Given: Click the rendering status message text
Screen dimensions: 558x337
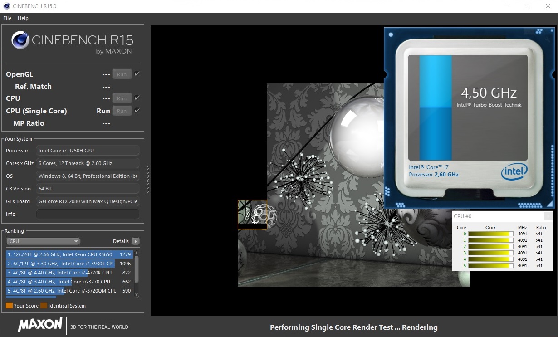Looking at the screenshot, I should (354, 327).
